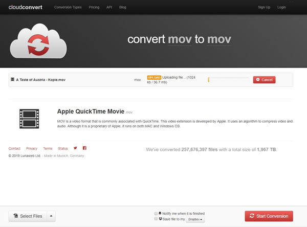Open the Twitter icon link
307x227 pixels.
(x=75, y=148)
